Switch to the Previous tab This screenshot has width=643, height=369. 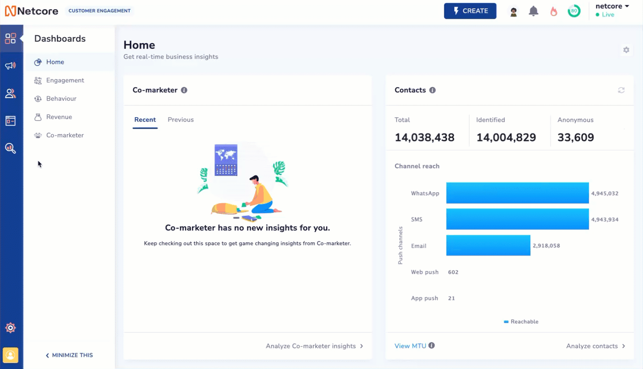pyautogui.click(x=181, y=119)
